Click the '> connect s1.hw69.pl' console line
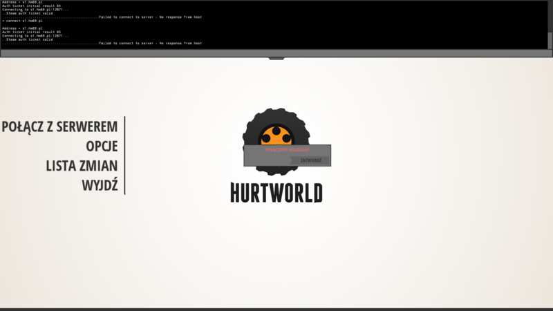Screen dimensions: 553x311 tap(22, 21)
